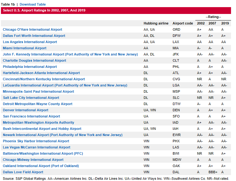
Task: Open Hartsfield-Jackson Atlanta International Airport link
Action: 41,73
